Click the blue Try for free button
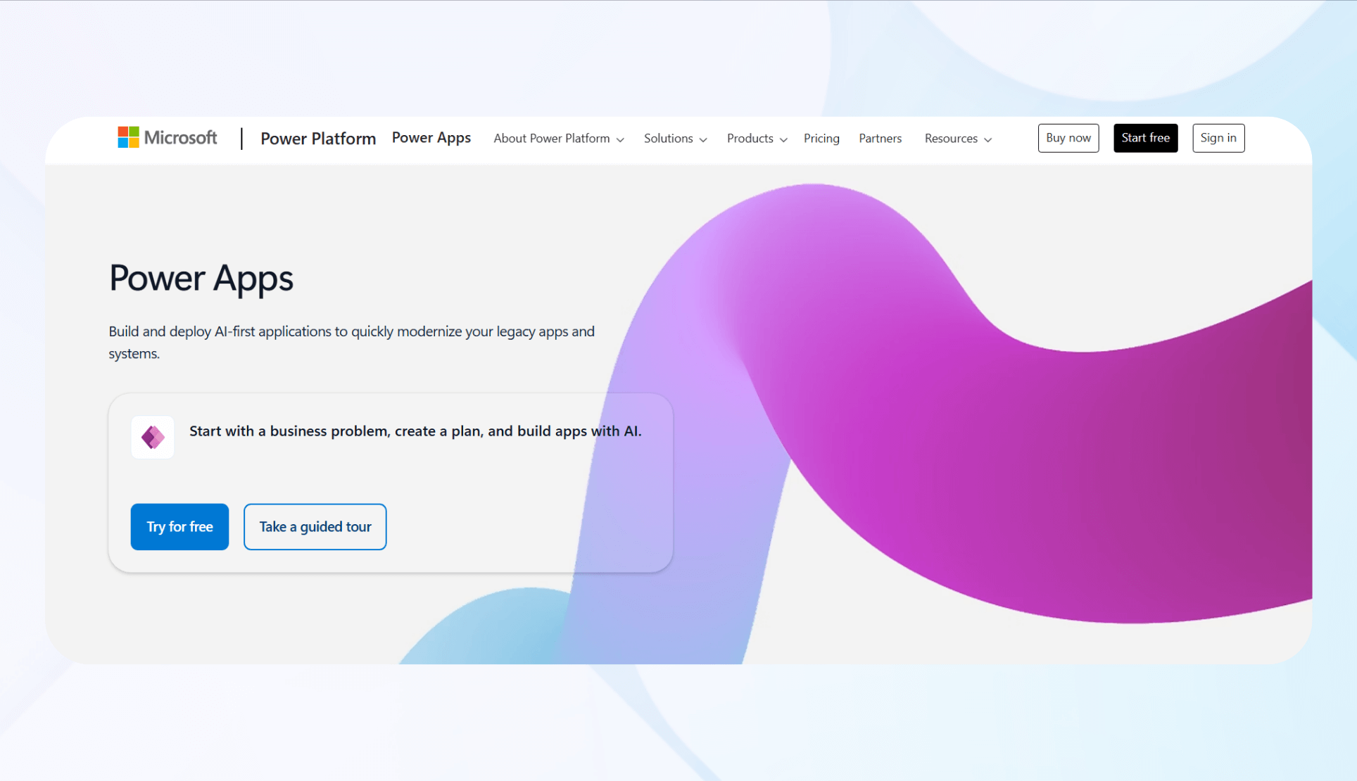 click(x=179, y=526)
